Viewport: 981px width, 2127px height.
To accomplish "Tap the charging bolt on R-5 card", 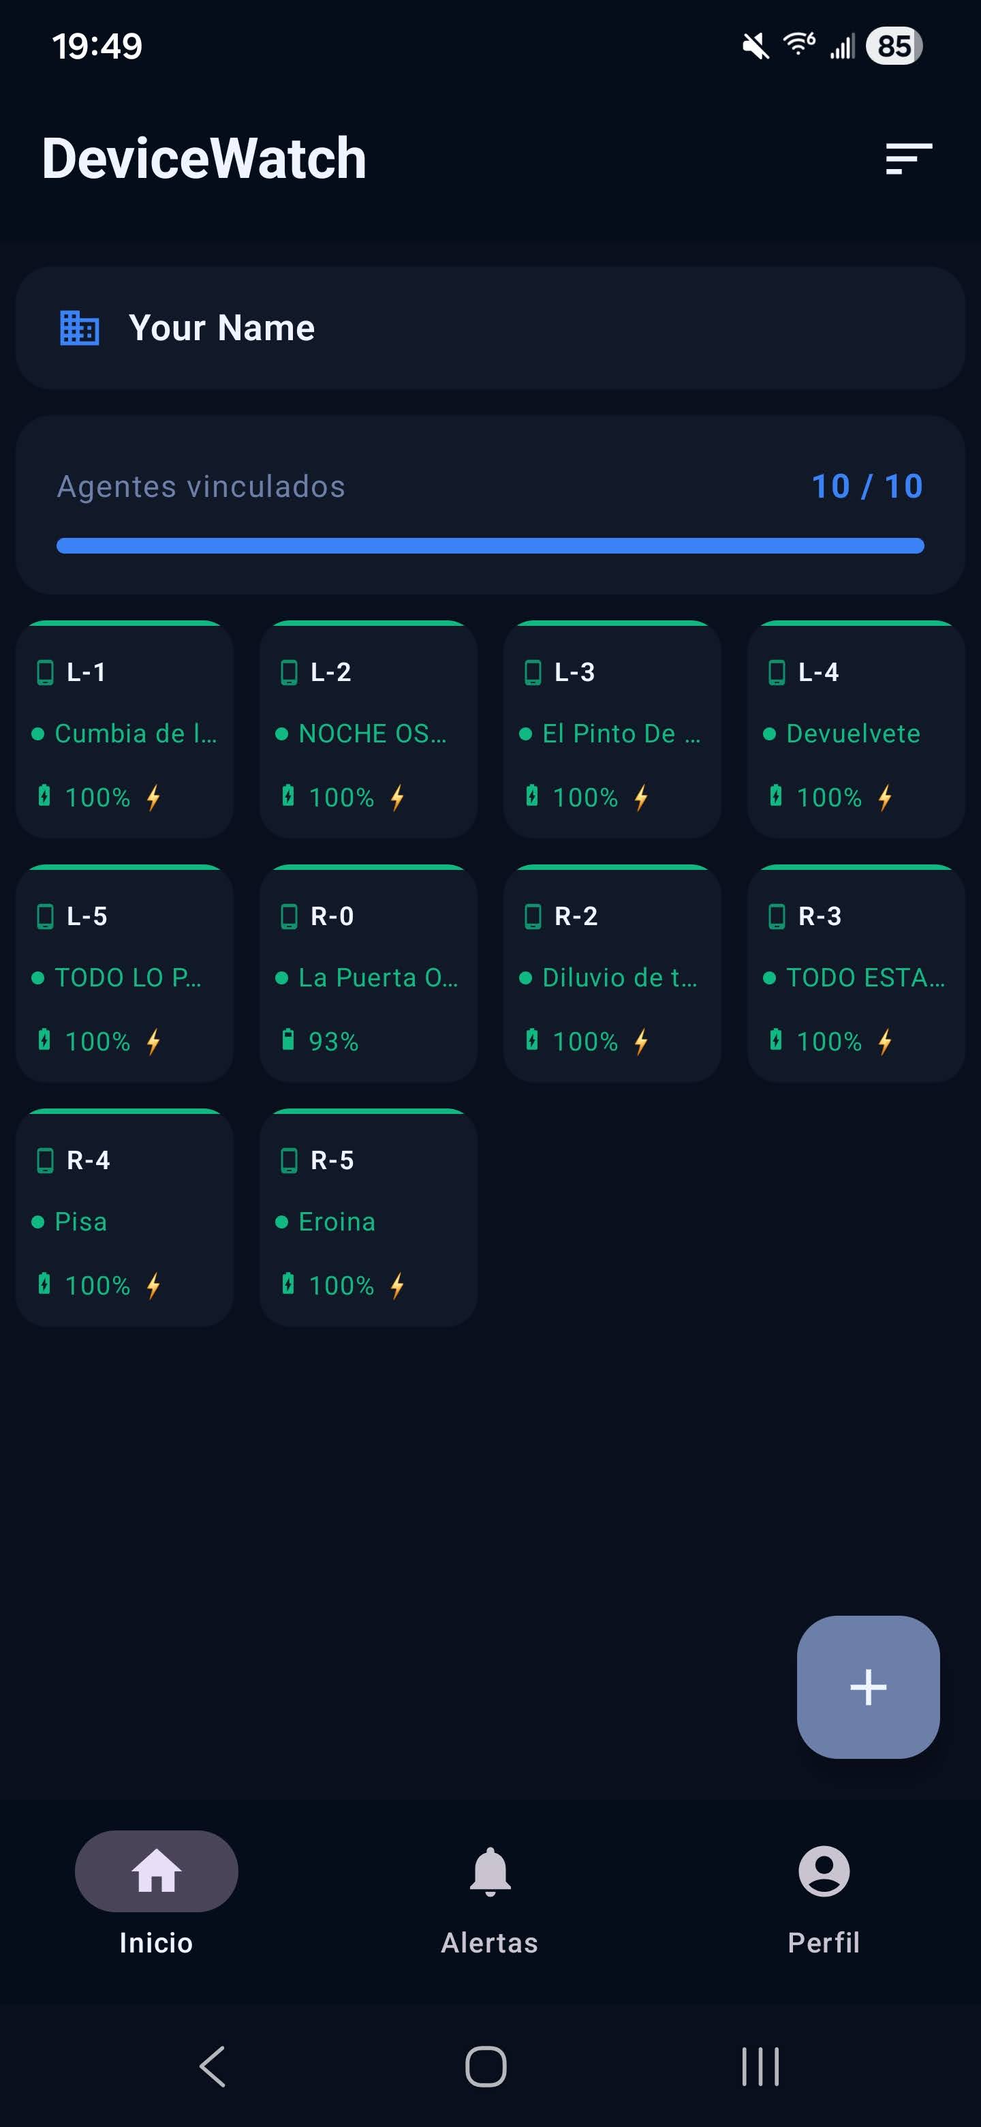I will [x=398, y=1285].
